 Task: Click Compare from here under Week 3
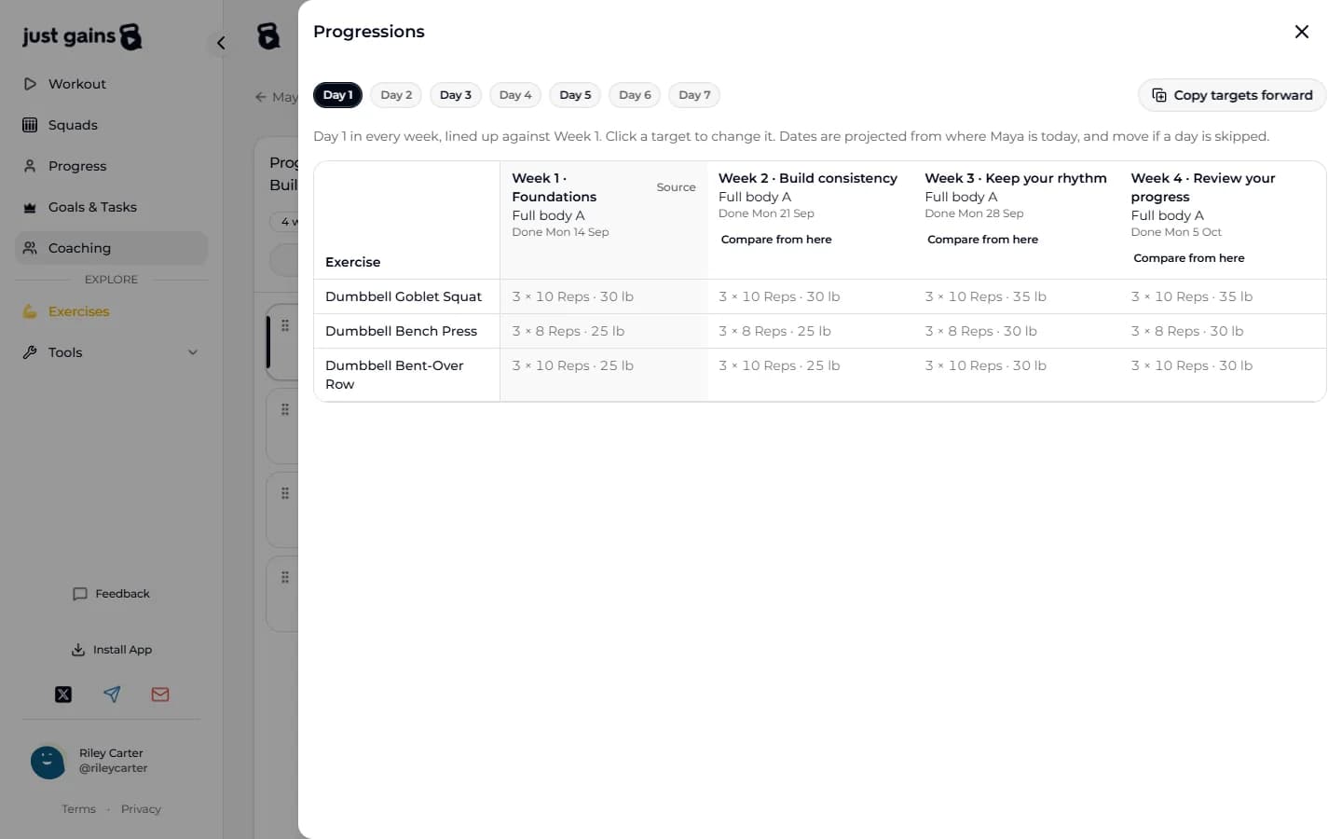coord(982,240)
